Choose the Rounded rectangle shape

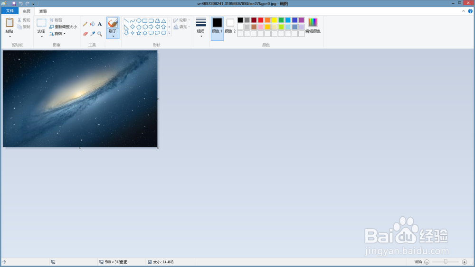[x=151, y=20]
